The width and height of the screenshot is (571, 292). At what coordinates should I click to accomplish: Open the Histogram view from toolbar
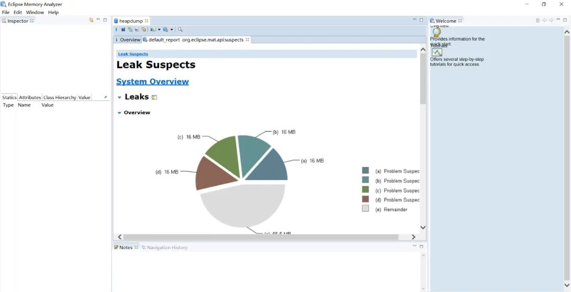click(x=123, y=30)
